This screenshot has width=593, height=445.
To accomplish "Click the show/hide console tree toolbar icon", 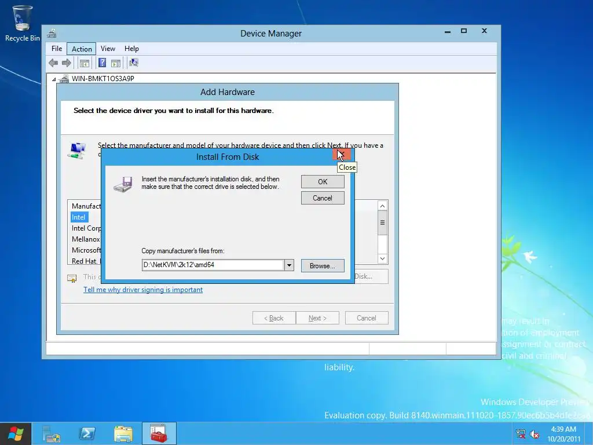I will 85,63.
